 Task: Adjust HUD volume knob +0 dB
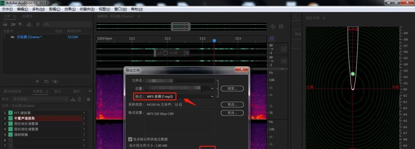click(x=166, y=53)
